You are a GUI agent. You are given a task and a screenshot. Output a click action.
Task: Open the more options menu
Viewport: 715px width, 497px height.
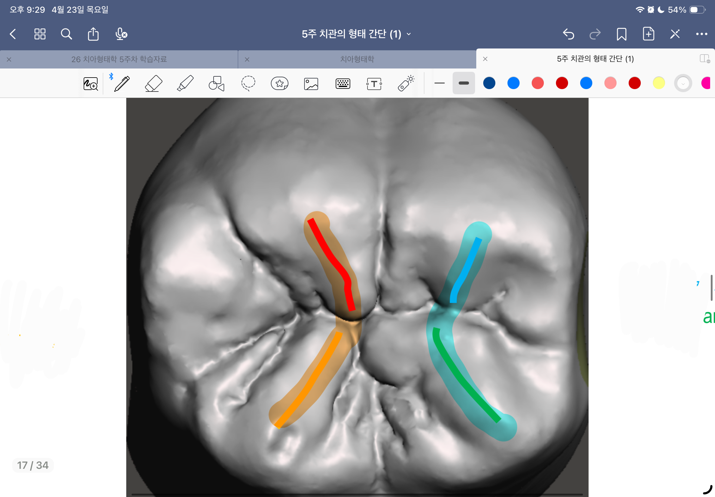[701, 34]
